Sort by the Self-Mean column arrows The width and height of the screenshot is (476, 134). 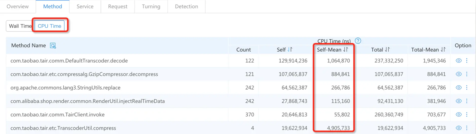(346, 50)
